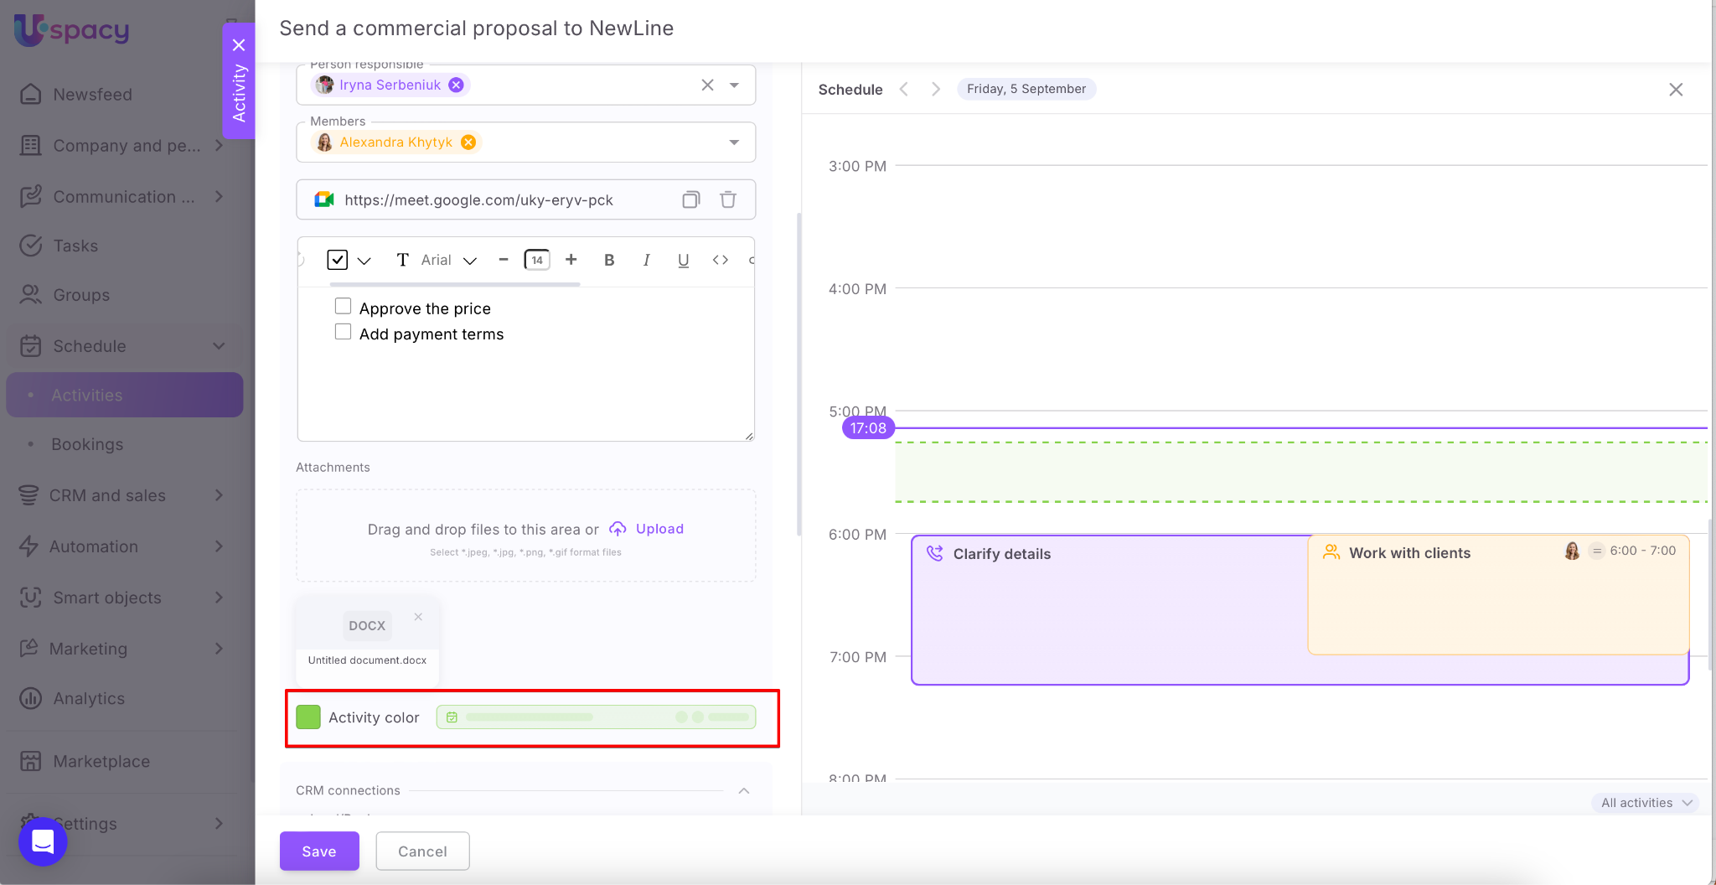
Task: Toggle bold formatting in editor
Action: [609, 260]
